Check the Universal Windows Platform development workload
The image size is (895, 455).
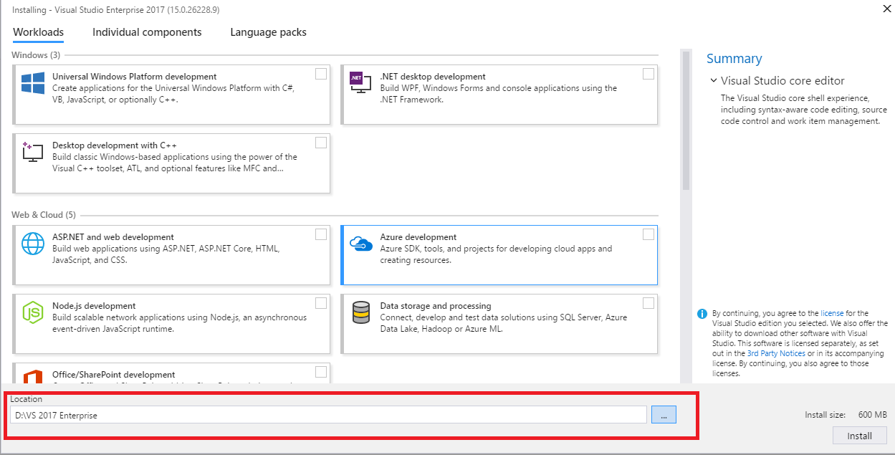pyautogui.click(x=321, y=74)
